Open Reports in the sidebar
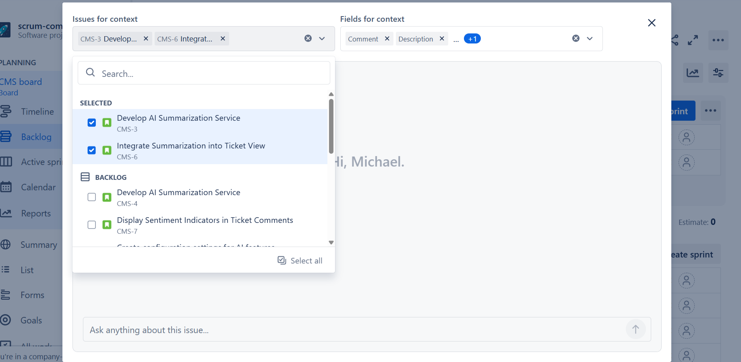 pyautogui.click(x=36, y=214)
